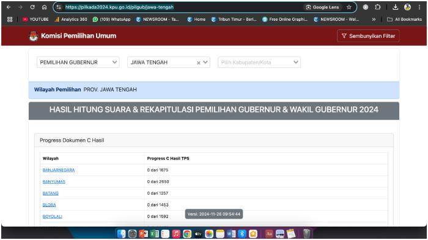Open Excel from the dock
The image size is (428, 240).
tap(154, 234)
